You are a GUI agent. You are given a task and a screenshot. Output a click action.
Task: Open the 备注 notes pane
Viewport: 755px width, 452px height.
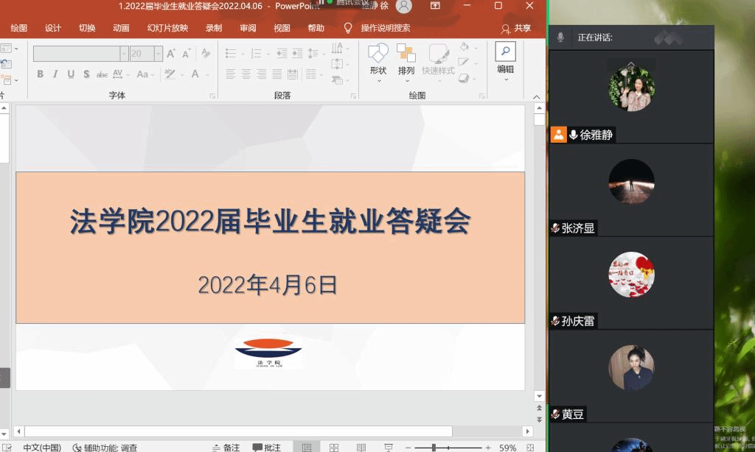[226, 447]
